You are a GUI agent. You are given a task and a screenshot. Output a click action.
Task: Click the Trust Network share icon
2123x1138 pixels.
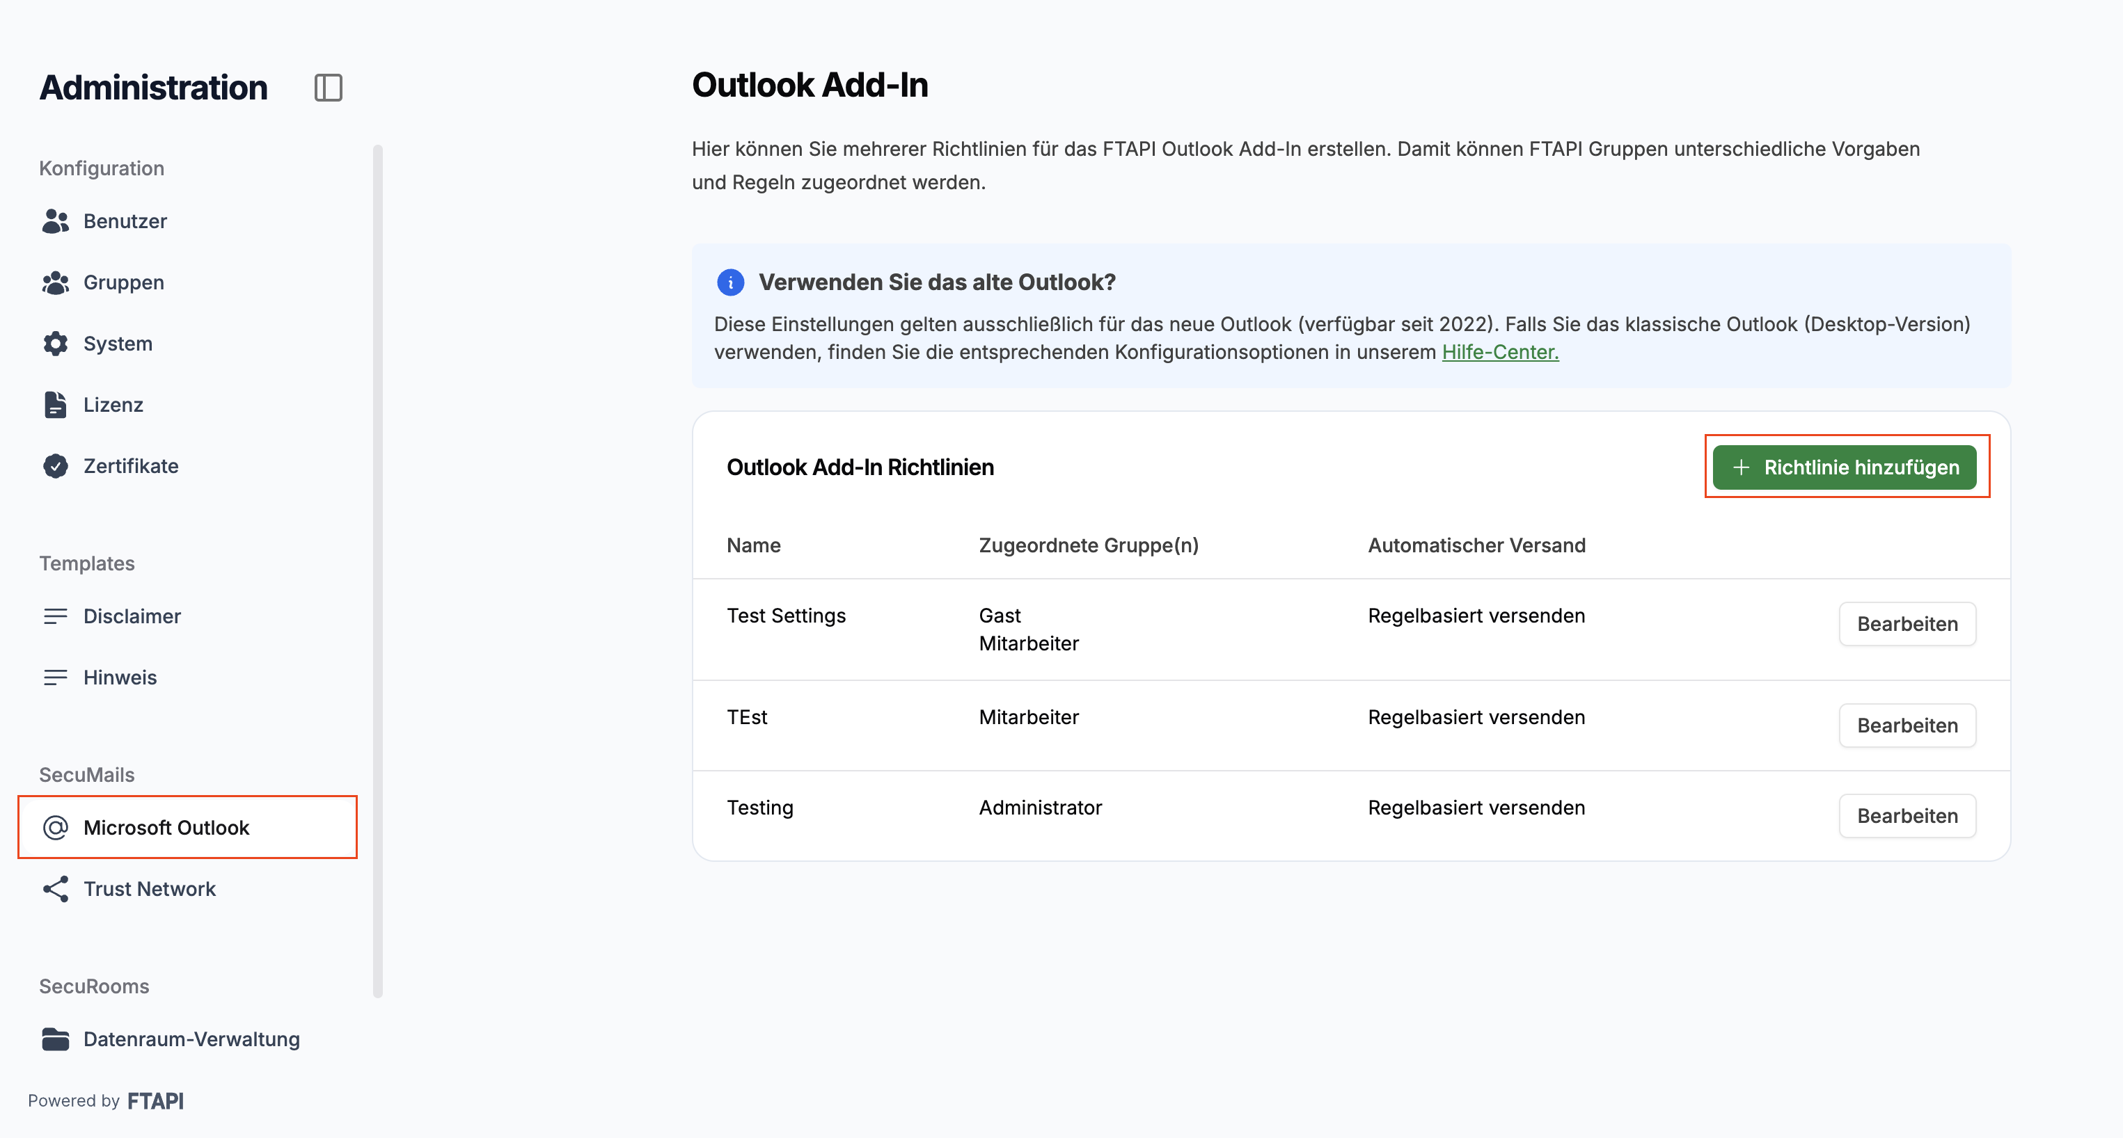[x=55, y=888]
